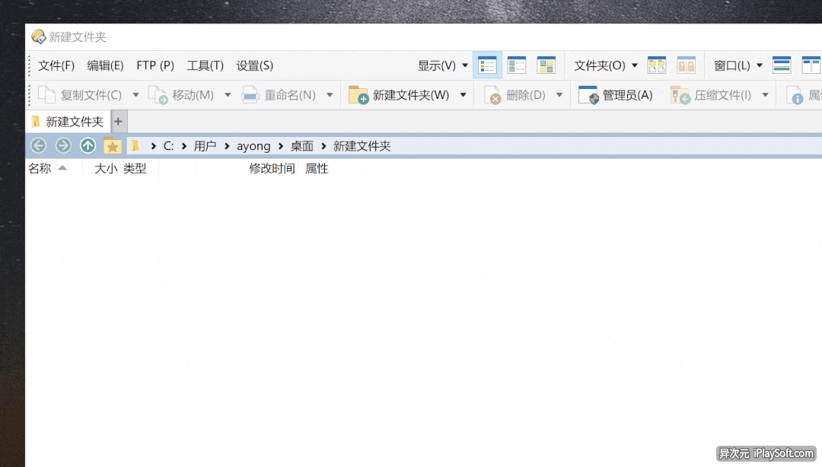Screen dimensions: 822x467
Task: Open the favorites star folder icon
Action: [x=113, y=146]
